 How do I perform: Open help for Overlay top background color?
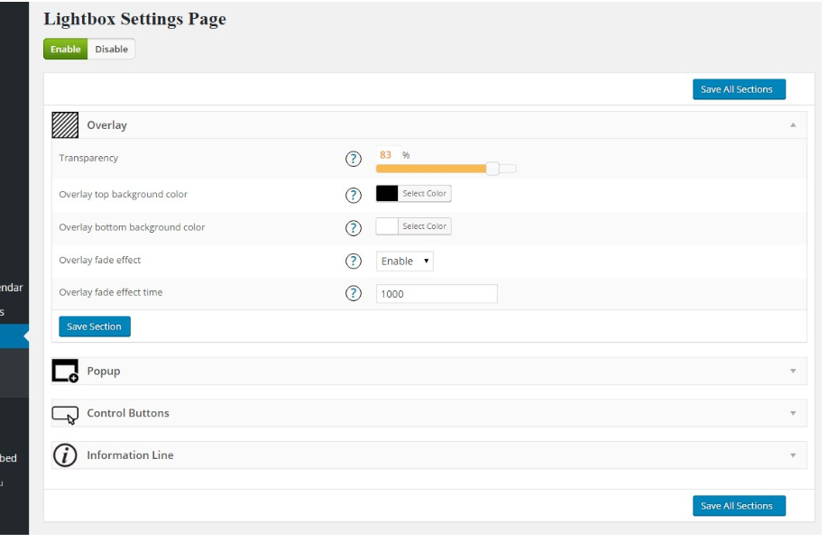(354, 194)
